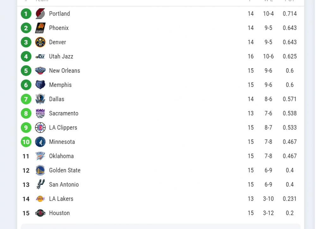
Task: Click the Houston Rockets logo
Action: (40, 213)
